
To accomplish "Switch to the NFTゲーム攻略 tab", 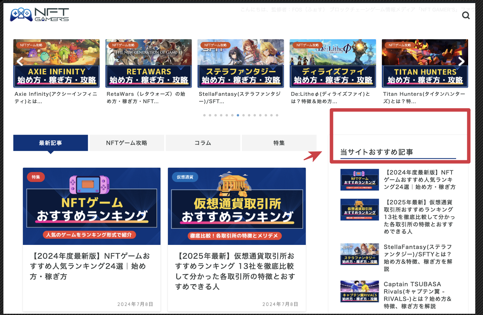I will (x=127, y=143).
